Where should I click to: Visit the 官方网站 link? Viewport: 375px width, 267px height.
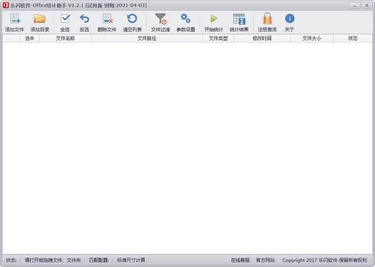click(x=265, y=260)
